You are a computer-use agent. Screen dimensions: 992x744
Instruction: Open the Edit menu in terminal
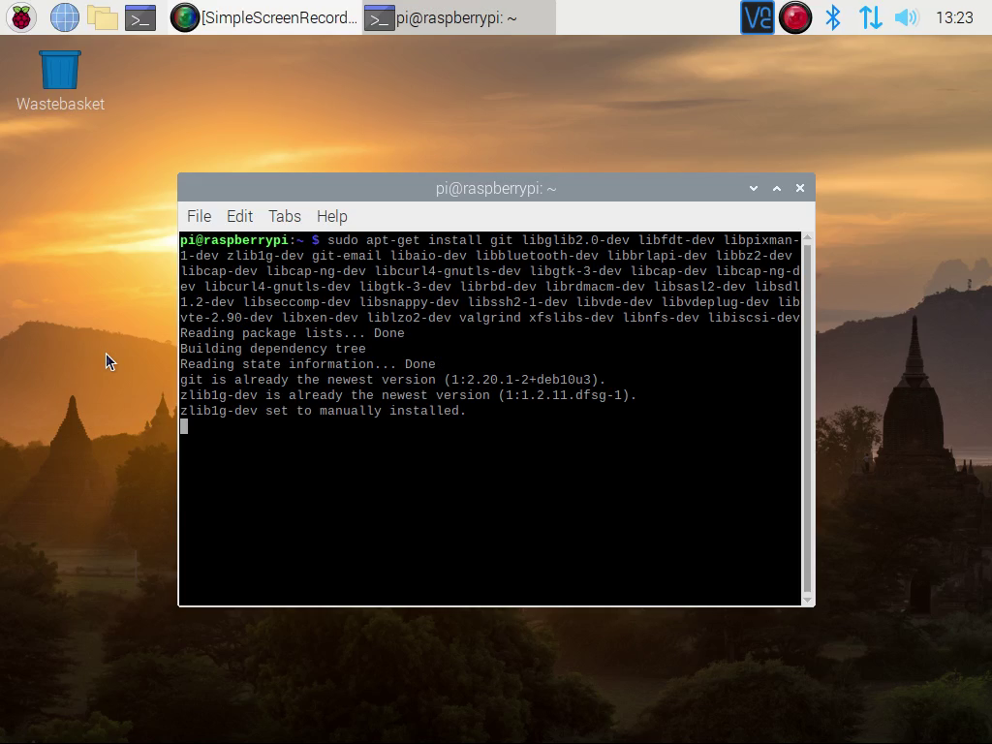point(240,216)
